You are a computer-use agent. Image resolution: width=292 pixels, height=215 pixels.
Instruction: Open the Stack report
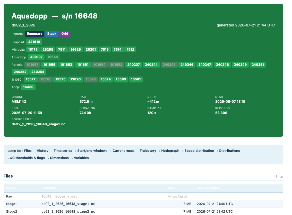point(51,34)
